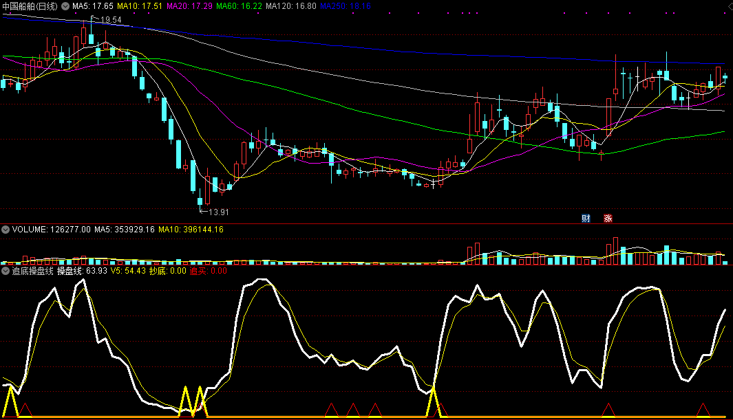Click the 抄底: 0.00 readout
Screen dimensions: 733x420
click(x=168, y=271)
